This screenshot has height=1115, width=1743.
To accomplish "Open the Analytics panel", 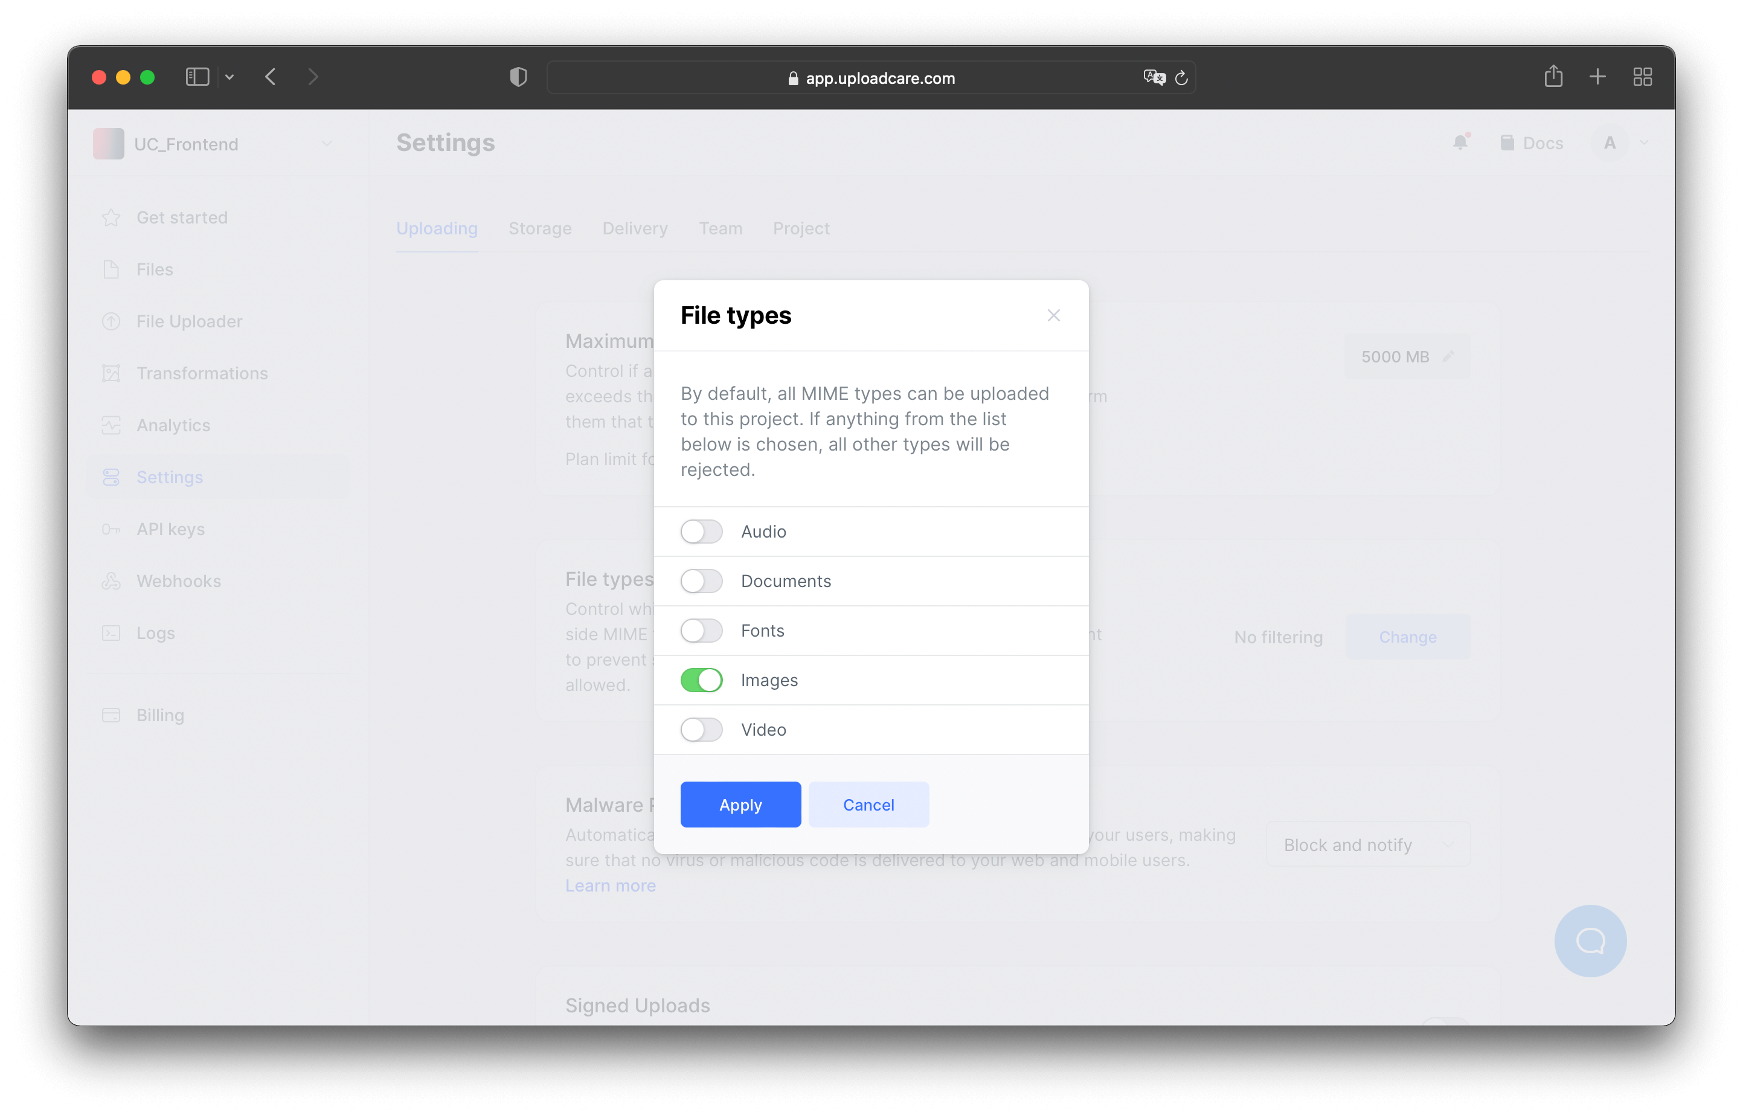I will pos(173,425).
